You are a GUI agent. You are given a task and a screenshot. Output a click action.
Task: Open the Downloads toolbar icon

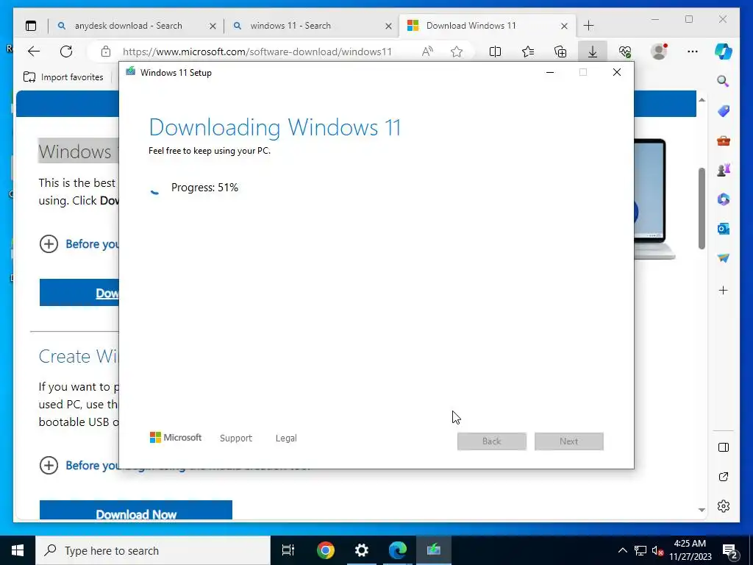pos(593,51)
